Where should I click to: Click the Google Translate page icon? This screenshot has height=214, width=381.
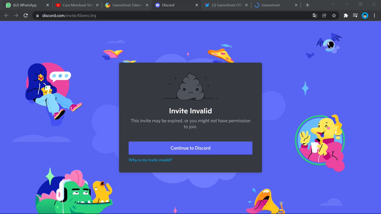click(x=315, y=15)
